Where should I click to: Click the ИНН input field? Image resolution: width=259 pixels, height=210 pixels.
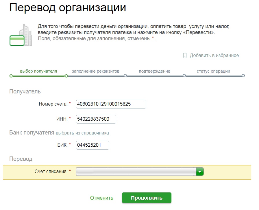coord(96,119)
